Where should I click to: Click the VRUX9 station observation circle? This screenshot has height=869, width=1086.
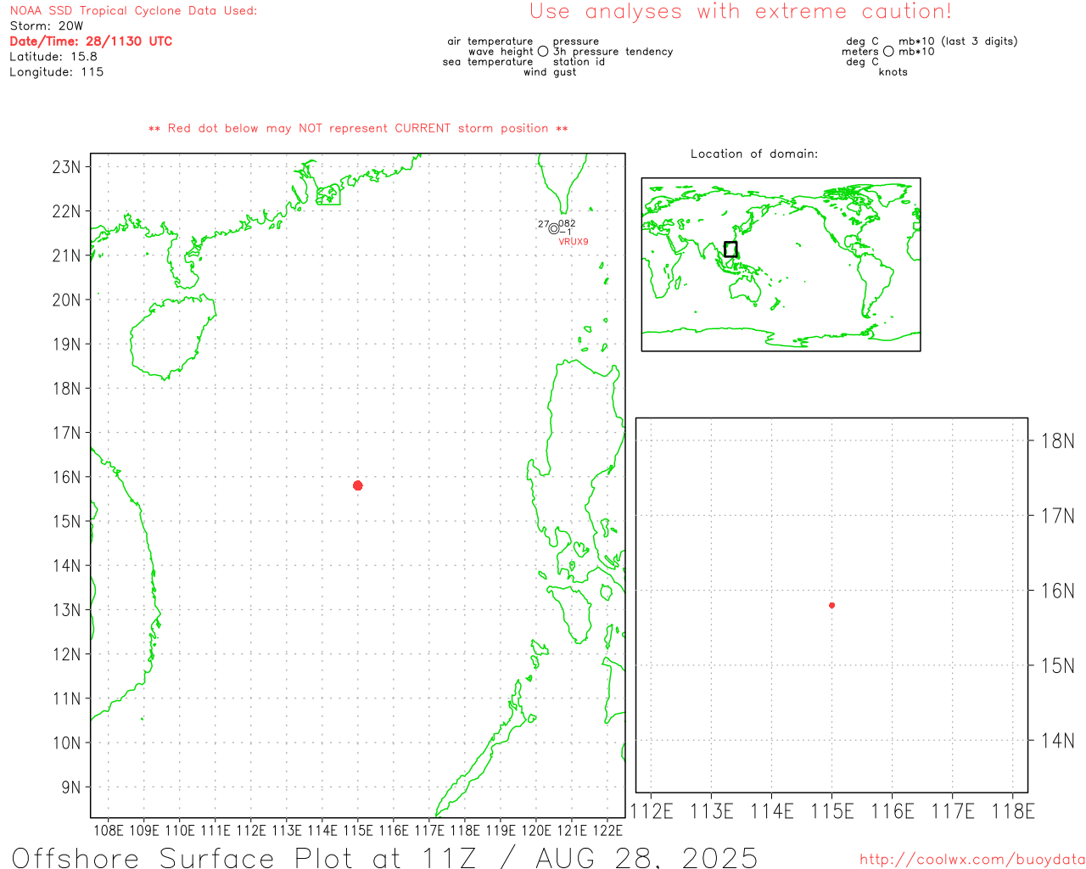pos(554,228)
